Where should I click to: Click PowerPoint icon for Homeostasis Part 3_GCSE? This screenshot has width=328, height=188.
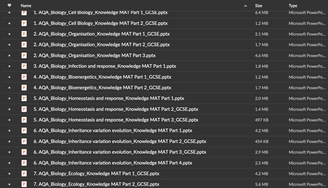pos(24,120)
